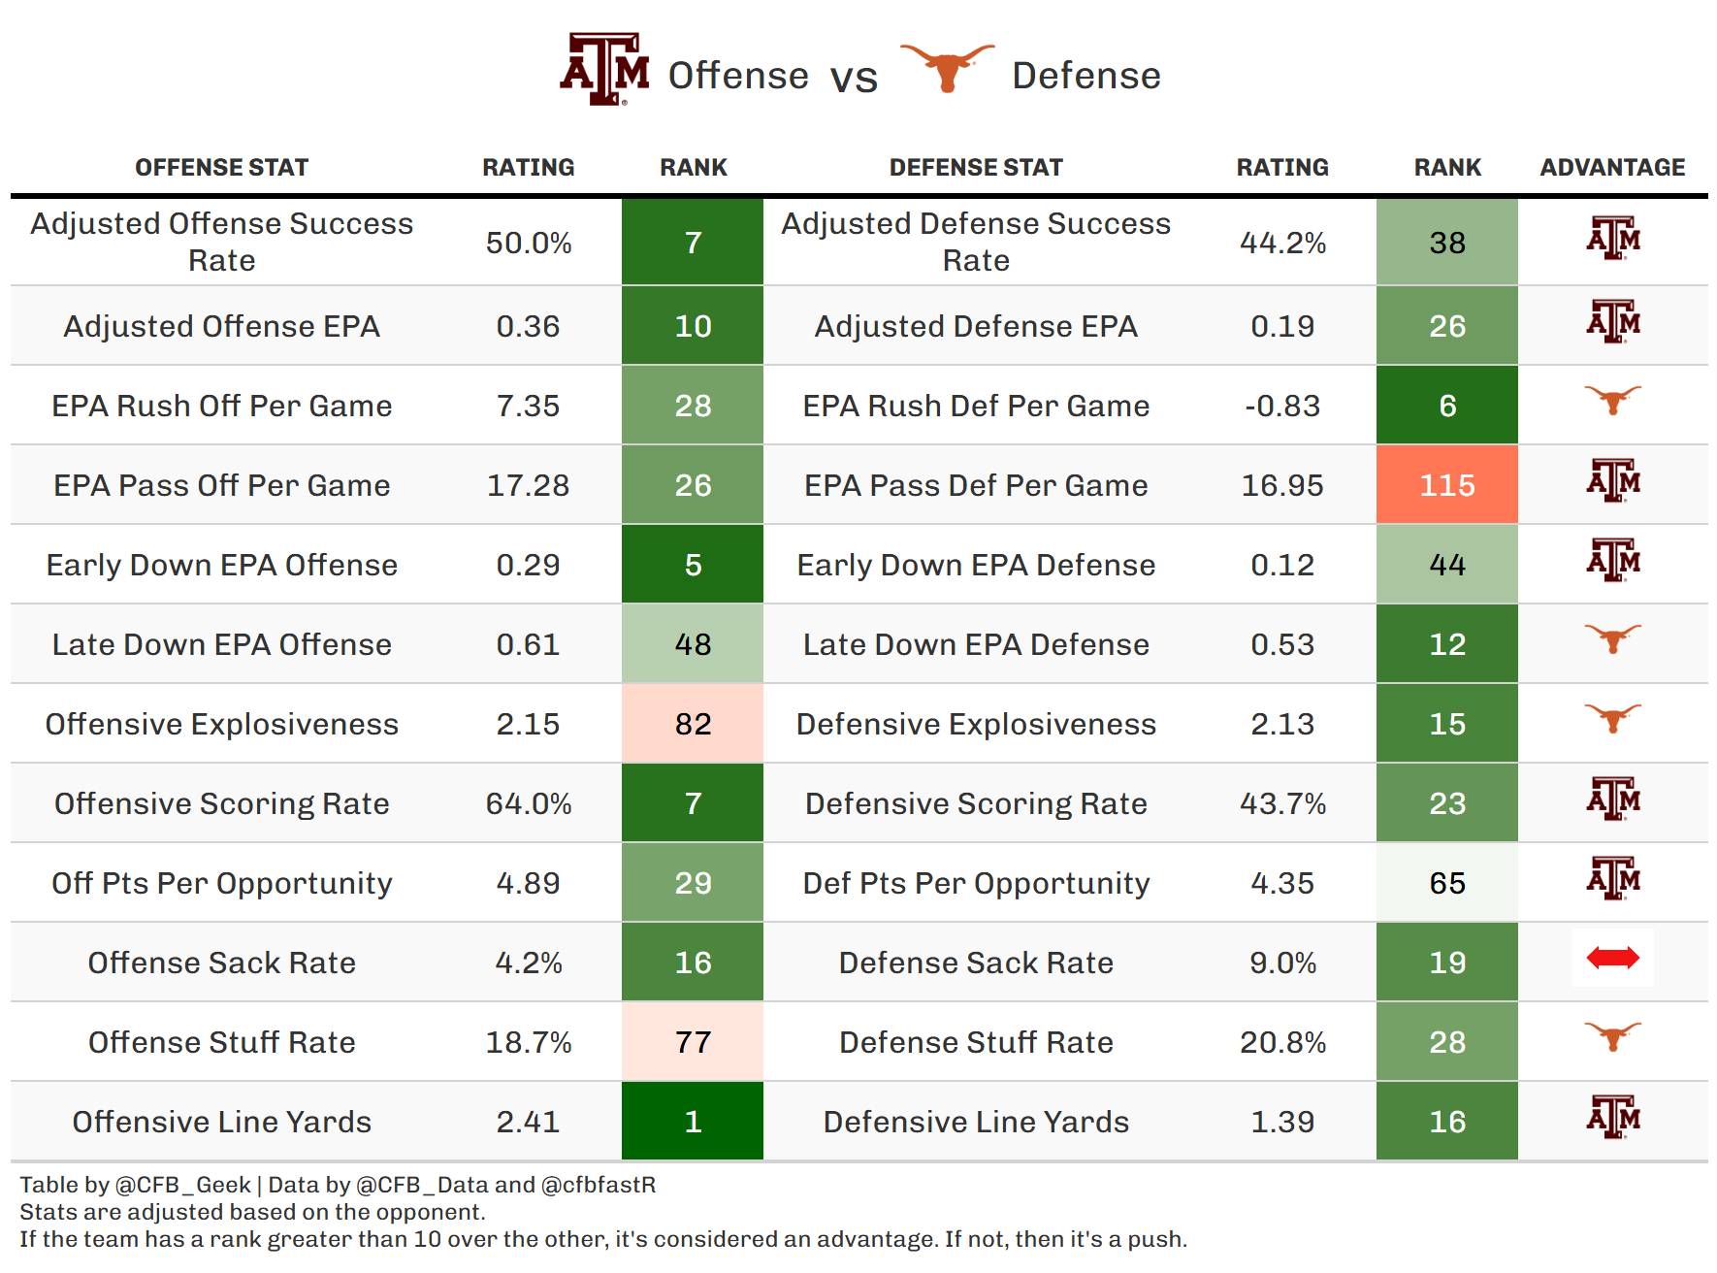
Task: Click the 17.28 EPA Pass Off rating
Action: (x=528, y=485)
